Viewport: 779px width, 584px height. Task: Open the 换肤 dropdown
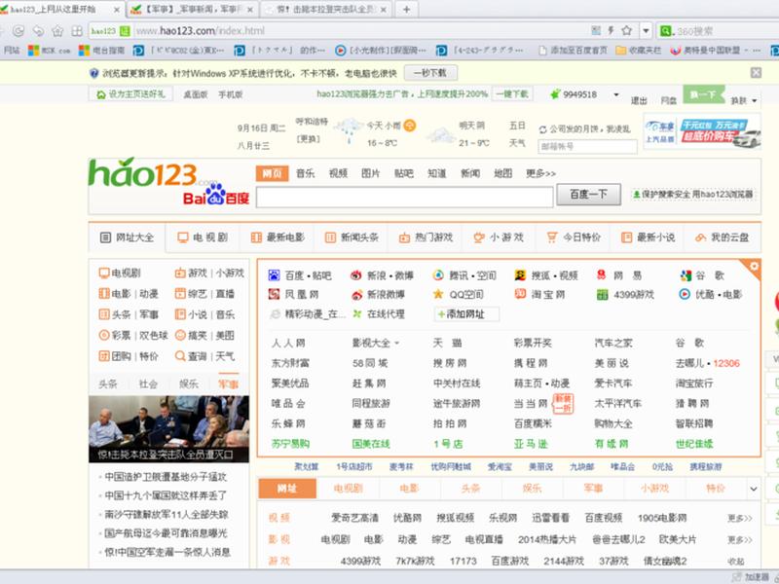744,100
